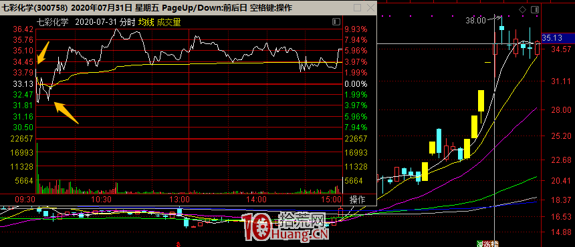Image resolution: width=575 pixels, height=247 pixels.
Task: Click the 36.42 price axis label
Action: tap(23, 29)
